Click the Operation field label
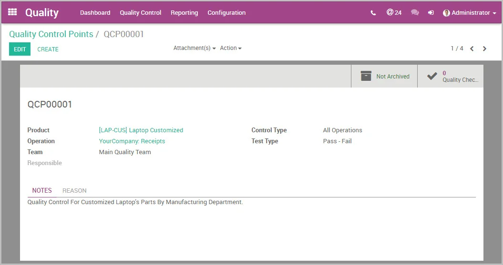 [41, 141]
